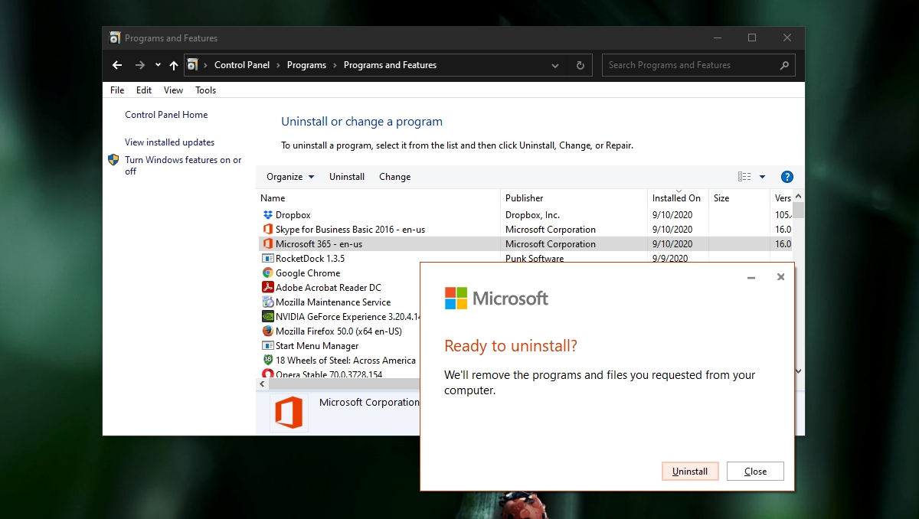Sort by the Size column header
Viewport: 919px width, 519px height.
(739, 198)
